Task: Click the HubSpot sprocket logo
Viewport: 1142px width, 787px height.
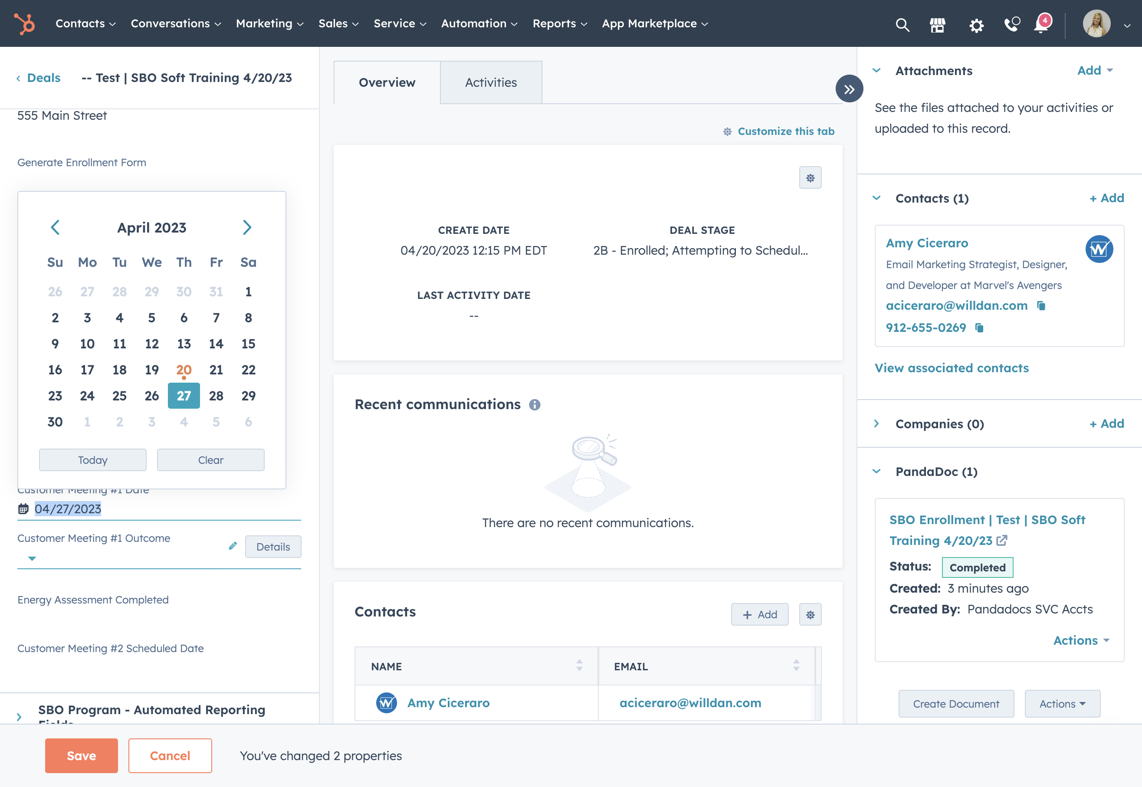Action: pyautogui.click(x=24, y=24)
